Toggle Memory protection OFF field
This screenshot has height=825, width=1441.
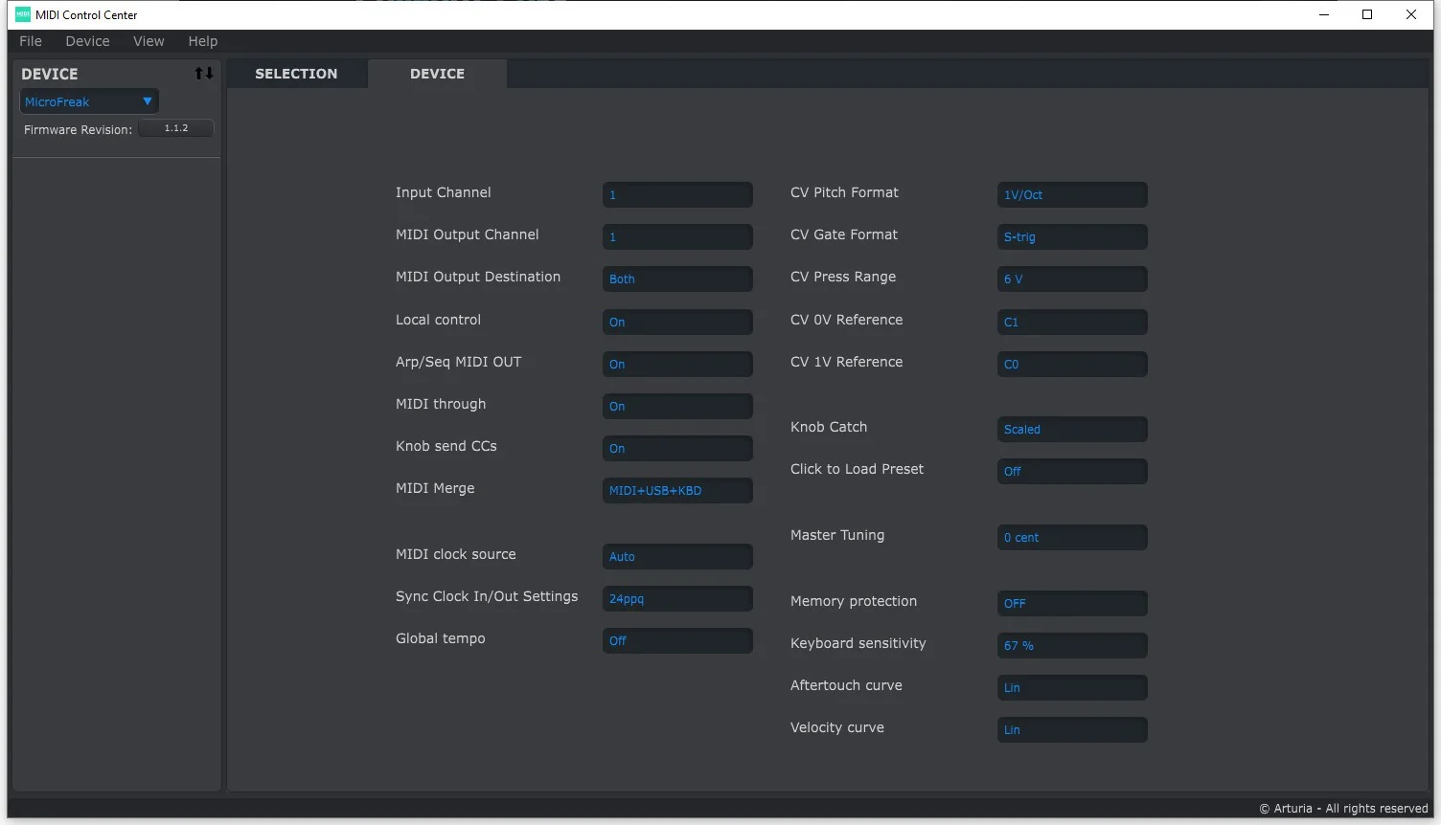tap(1072, 603)
